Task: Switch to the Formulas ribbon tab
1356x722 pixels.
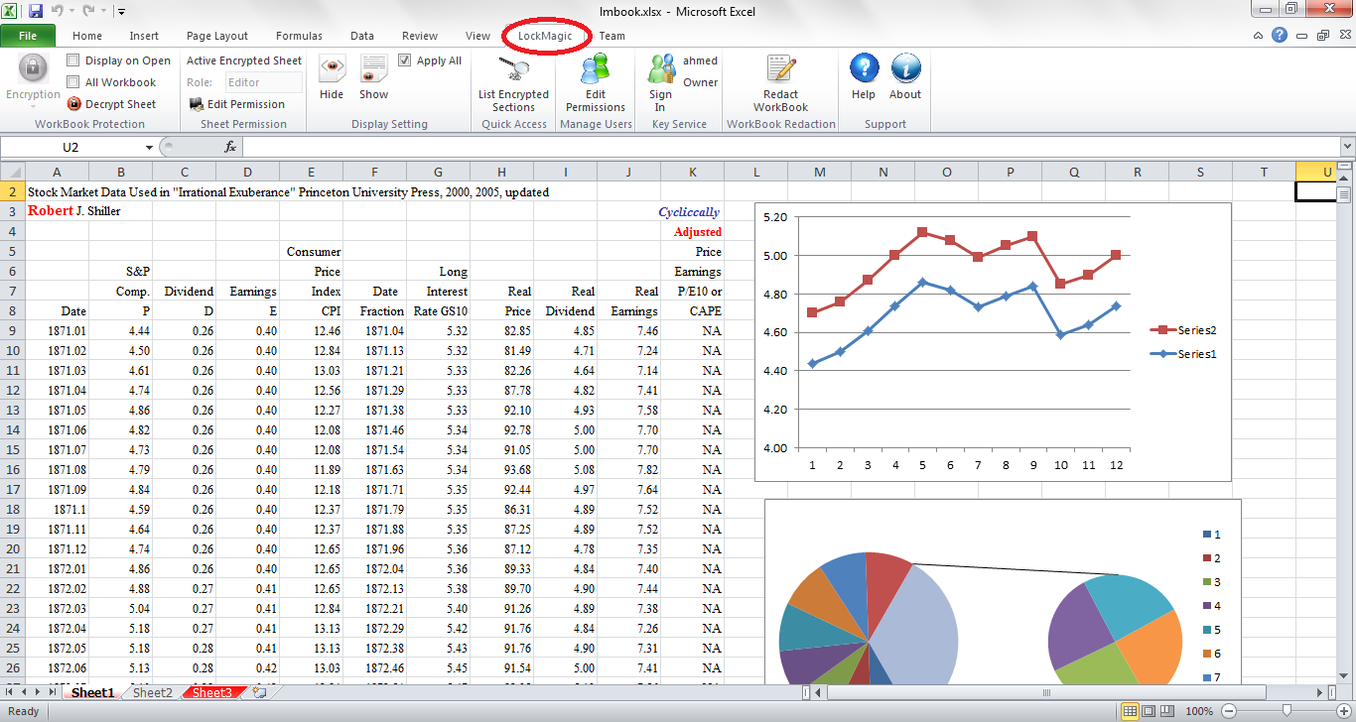Action: (x=299, y=36)
